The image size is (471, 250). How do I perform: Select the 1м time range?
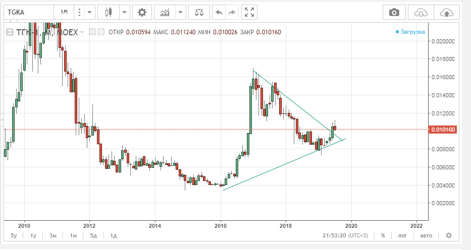click(73, 235)
